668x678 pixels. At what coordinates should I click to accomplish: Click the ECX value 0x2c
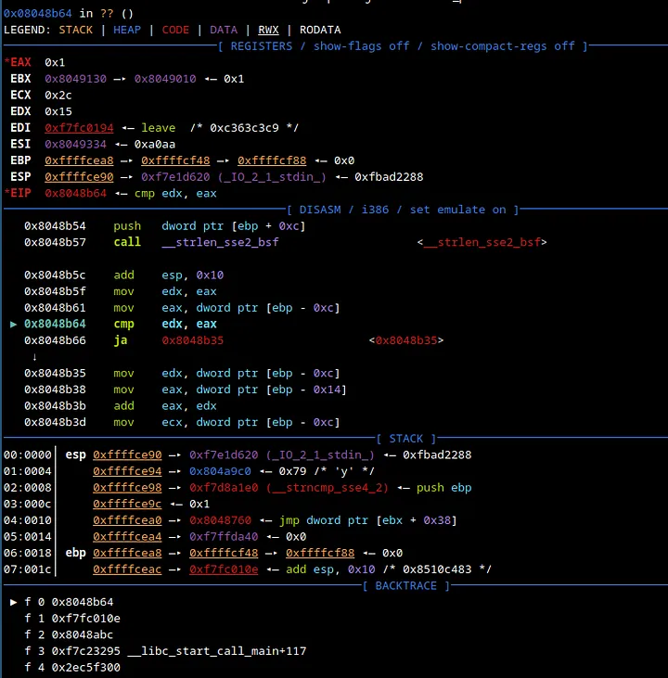point(58,96)
